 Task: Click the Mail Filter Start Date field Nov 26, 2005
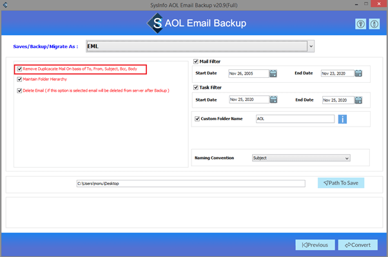tap(249, 73)
